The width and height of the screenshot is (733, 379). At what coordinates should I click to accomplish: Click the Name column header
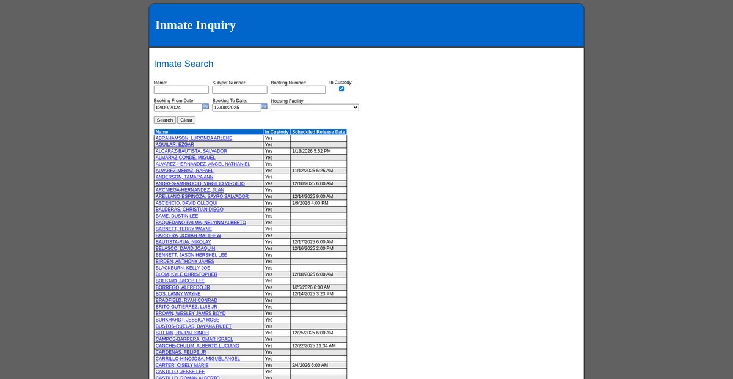(x=208, y=132)
